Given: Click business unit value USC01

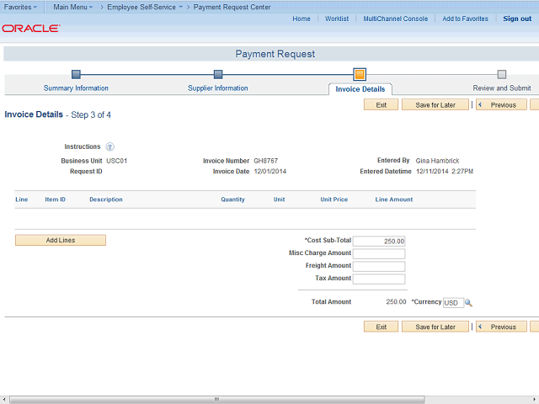Looking at the screenshot, I should (x=116, y=161).
